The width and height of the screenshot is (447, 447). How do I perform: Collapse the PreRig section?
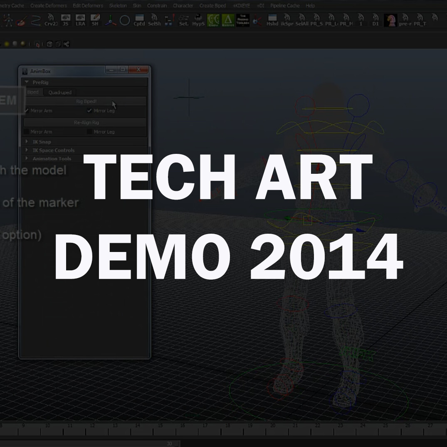(x=27, y=82)
